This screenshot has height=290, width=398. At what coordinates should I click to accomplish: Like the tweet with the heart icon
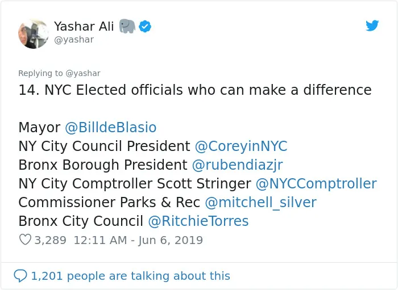pos(25,239)
